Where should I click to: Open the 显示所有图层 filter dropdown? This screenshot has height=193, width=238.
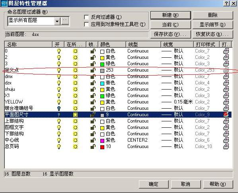[x=57, y=21]
